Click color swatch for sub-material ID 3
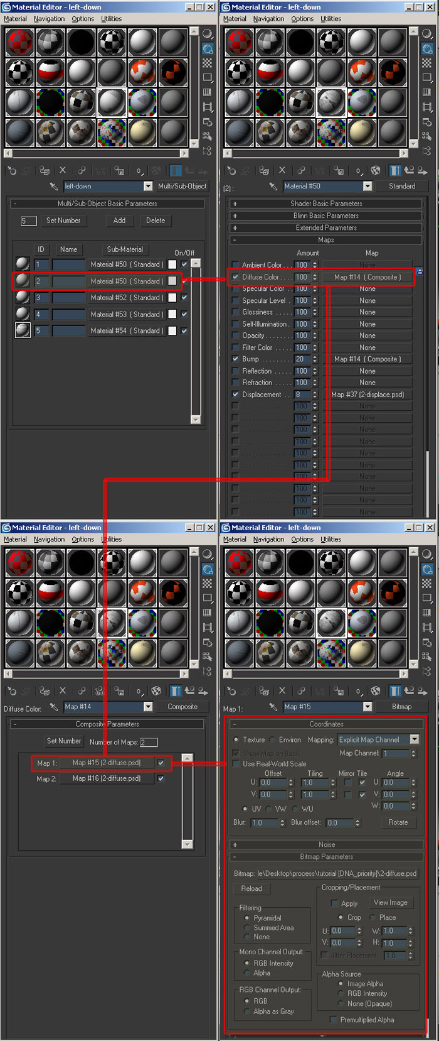439x1041 pixels. [x=172, y=298]
